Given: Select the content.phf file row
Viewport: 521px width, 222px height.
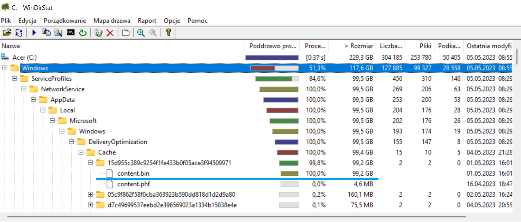Looking at the screenshot, I should [257, 184].
